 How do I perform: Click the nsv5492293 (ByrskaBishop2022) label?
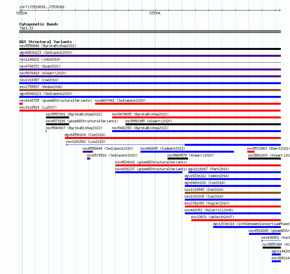tap(140, 128)
